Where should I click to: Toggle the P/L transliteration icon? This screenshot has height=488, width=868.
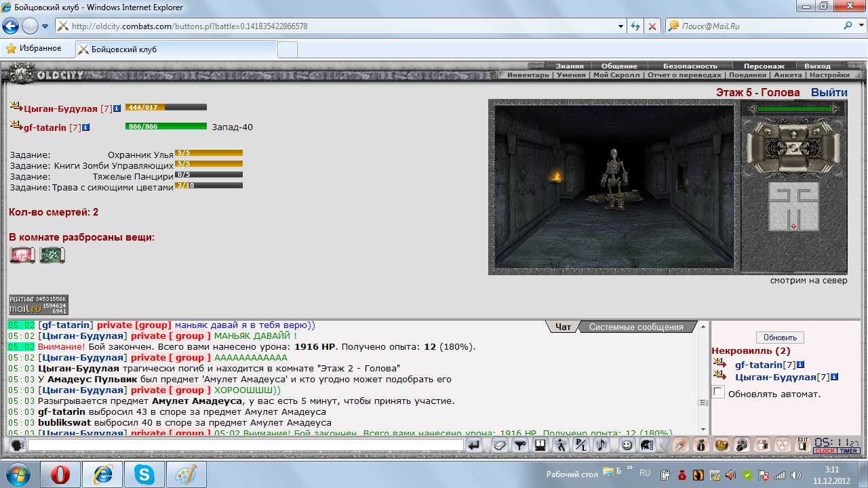point(581,445)
